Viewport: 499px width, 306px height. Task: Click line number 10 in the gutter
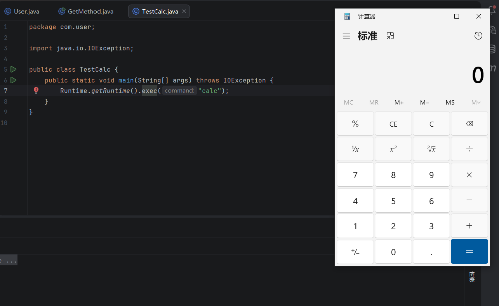click(4, 123)
